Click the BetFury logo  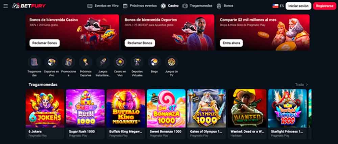click(29, 6)
